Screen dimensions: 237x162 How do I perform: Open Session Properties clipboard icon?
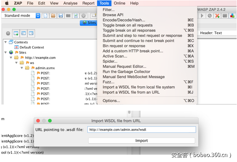pos(76,16)
